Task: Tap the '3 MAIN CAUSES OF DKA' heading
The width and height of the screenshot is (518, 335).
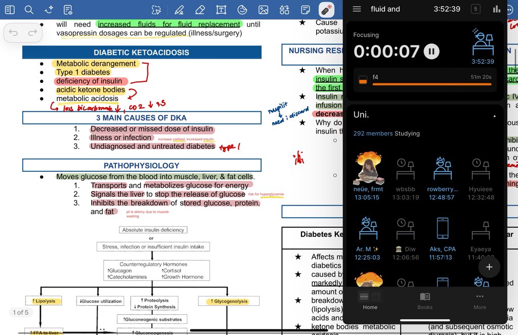Action: pyautogui.click(x=142, y=118)
